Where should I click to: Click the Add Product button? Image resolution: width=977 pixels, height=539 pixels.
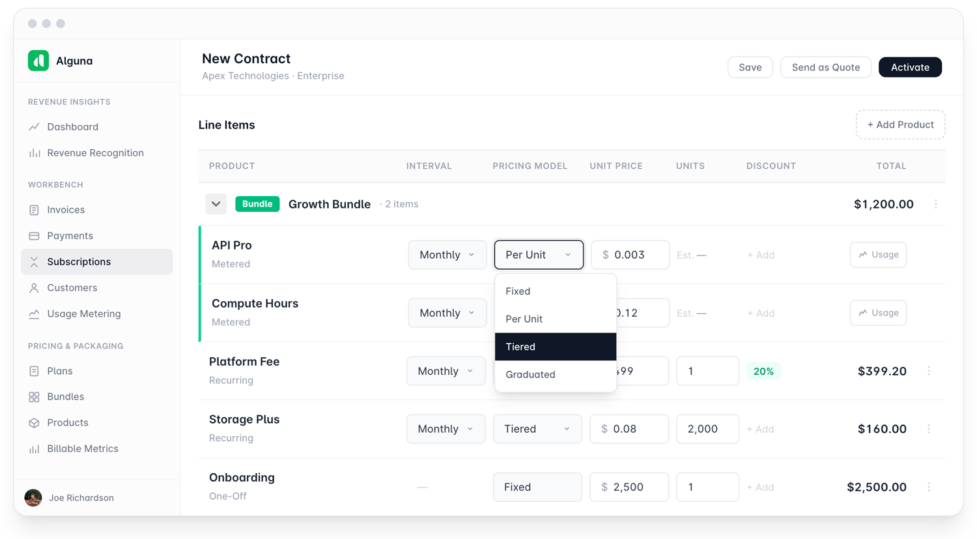pos(900,124)
